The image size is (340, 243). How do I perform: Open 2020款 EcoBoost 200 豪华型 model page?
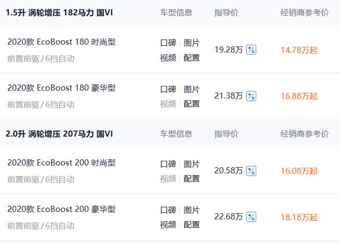point(62,209)
